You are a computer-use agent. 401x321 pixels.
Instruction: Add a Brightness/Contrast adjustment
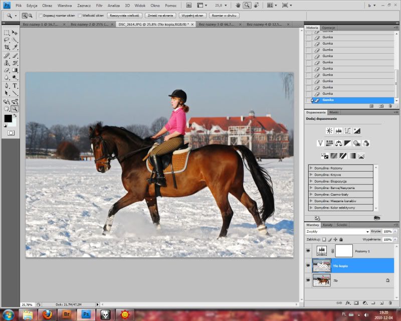click(x=329, y=131)
